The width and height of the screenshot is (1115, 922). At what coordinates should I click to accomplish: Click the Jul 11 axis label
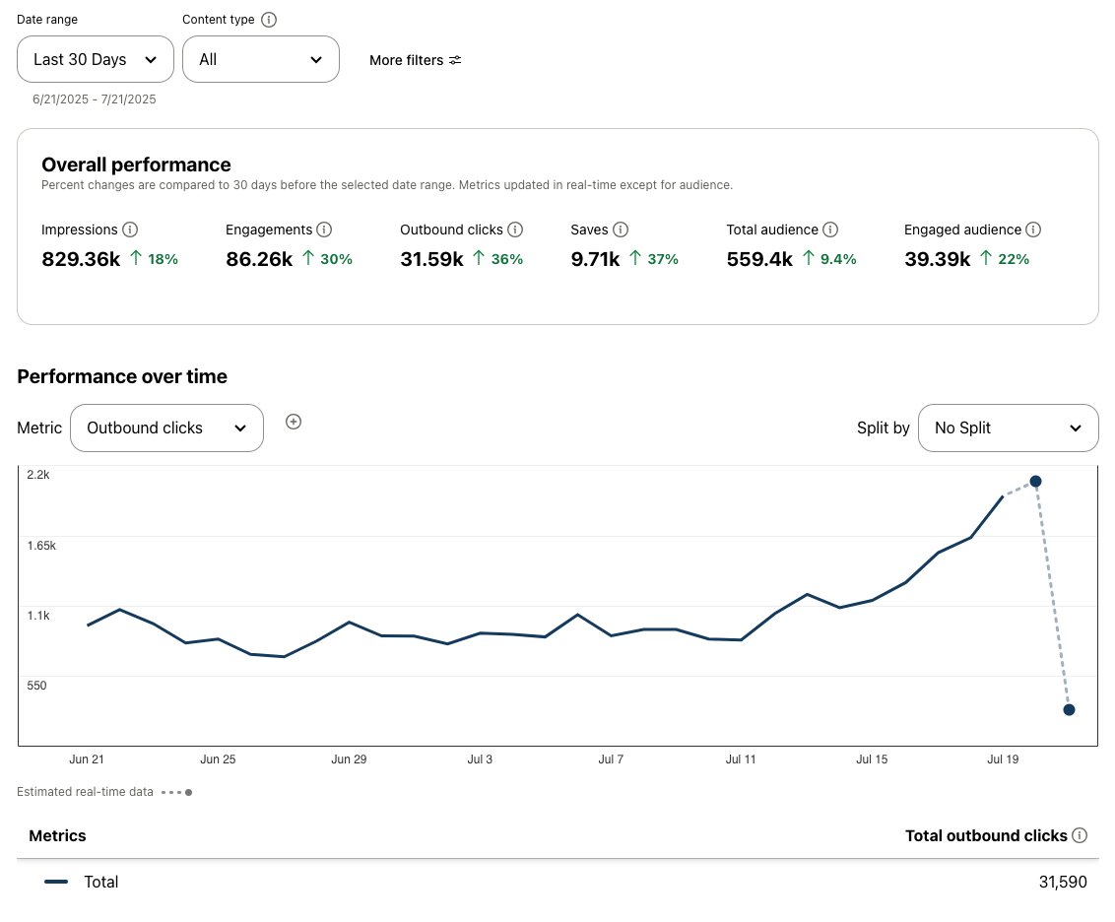click(741, 759)
